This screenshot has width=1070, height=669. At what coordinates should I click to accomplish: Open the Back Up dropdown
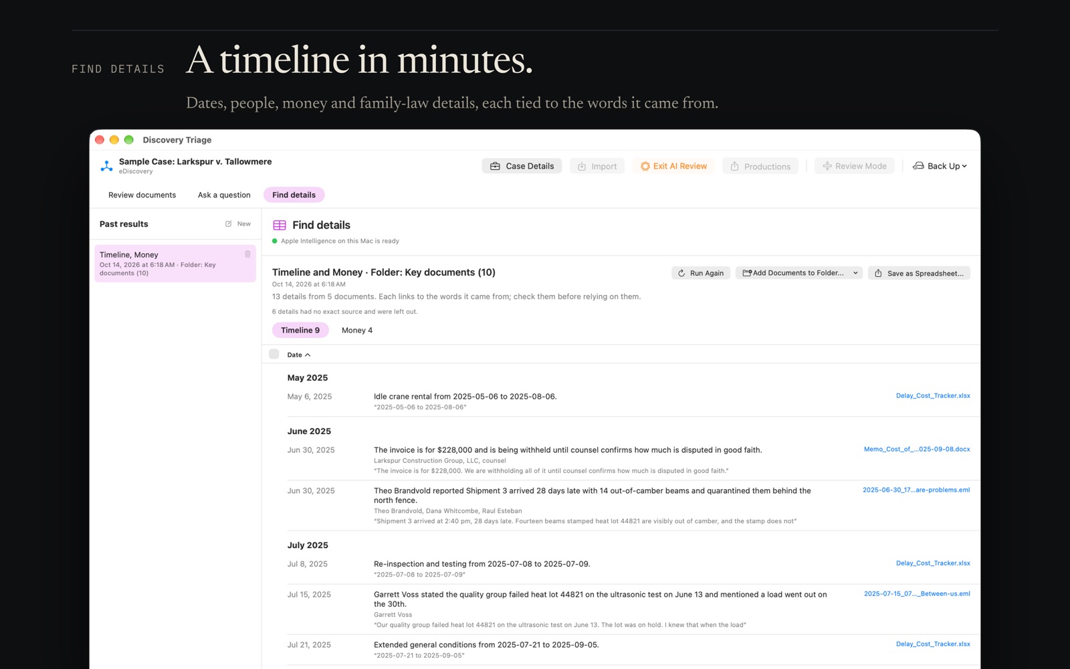[x=940, y=166]
